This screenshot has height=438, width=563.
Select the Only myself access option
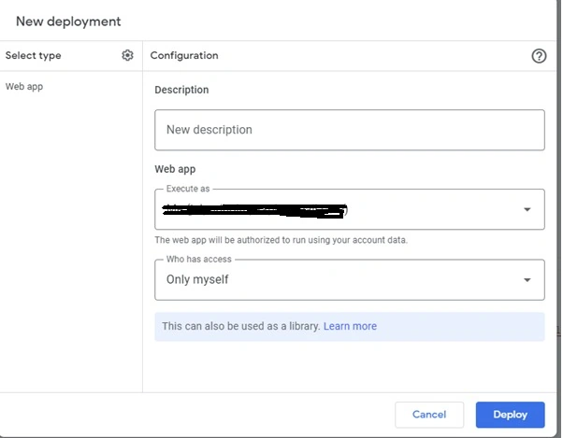click(197, 279)
